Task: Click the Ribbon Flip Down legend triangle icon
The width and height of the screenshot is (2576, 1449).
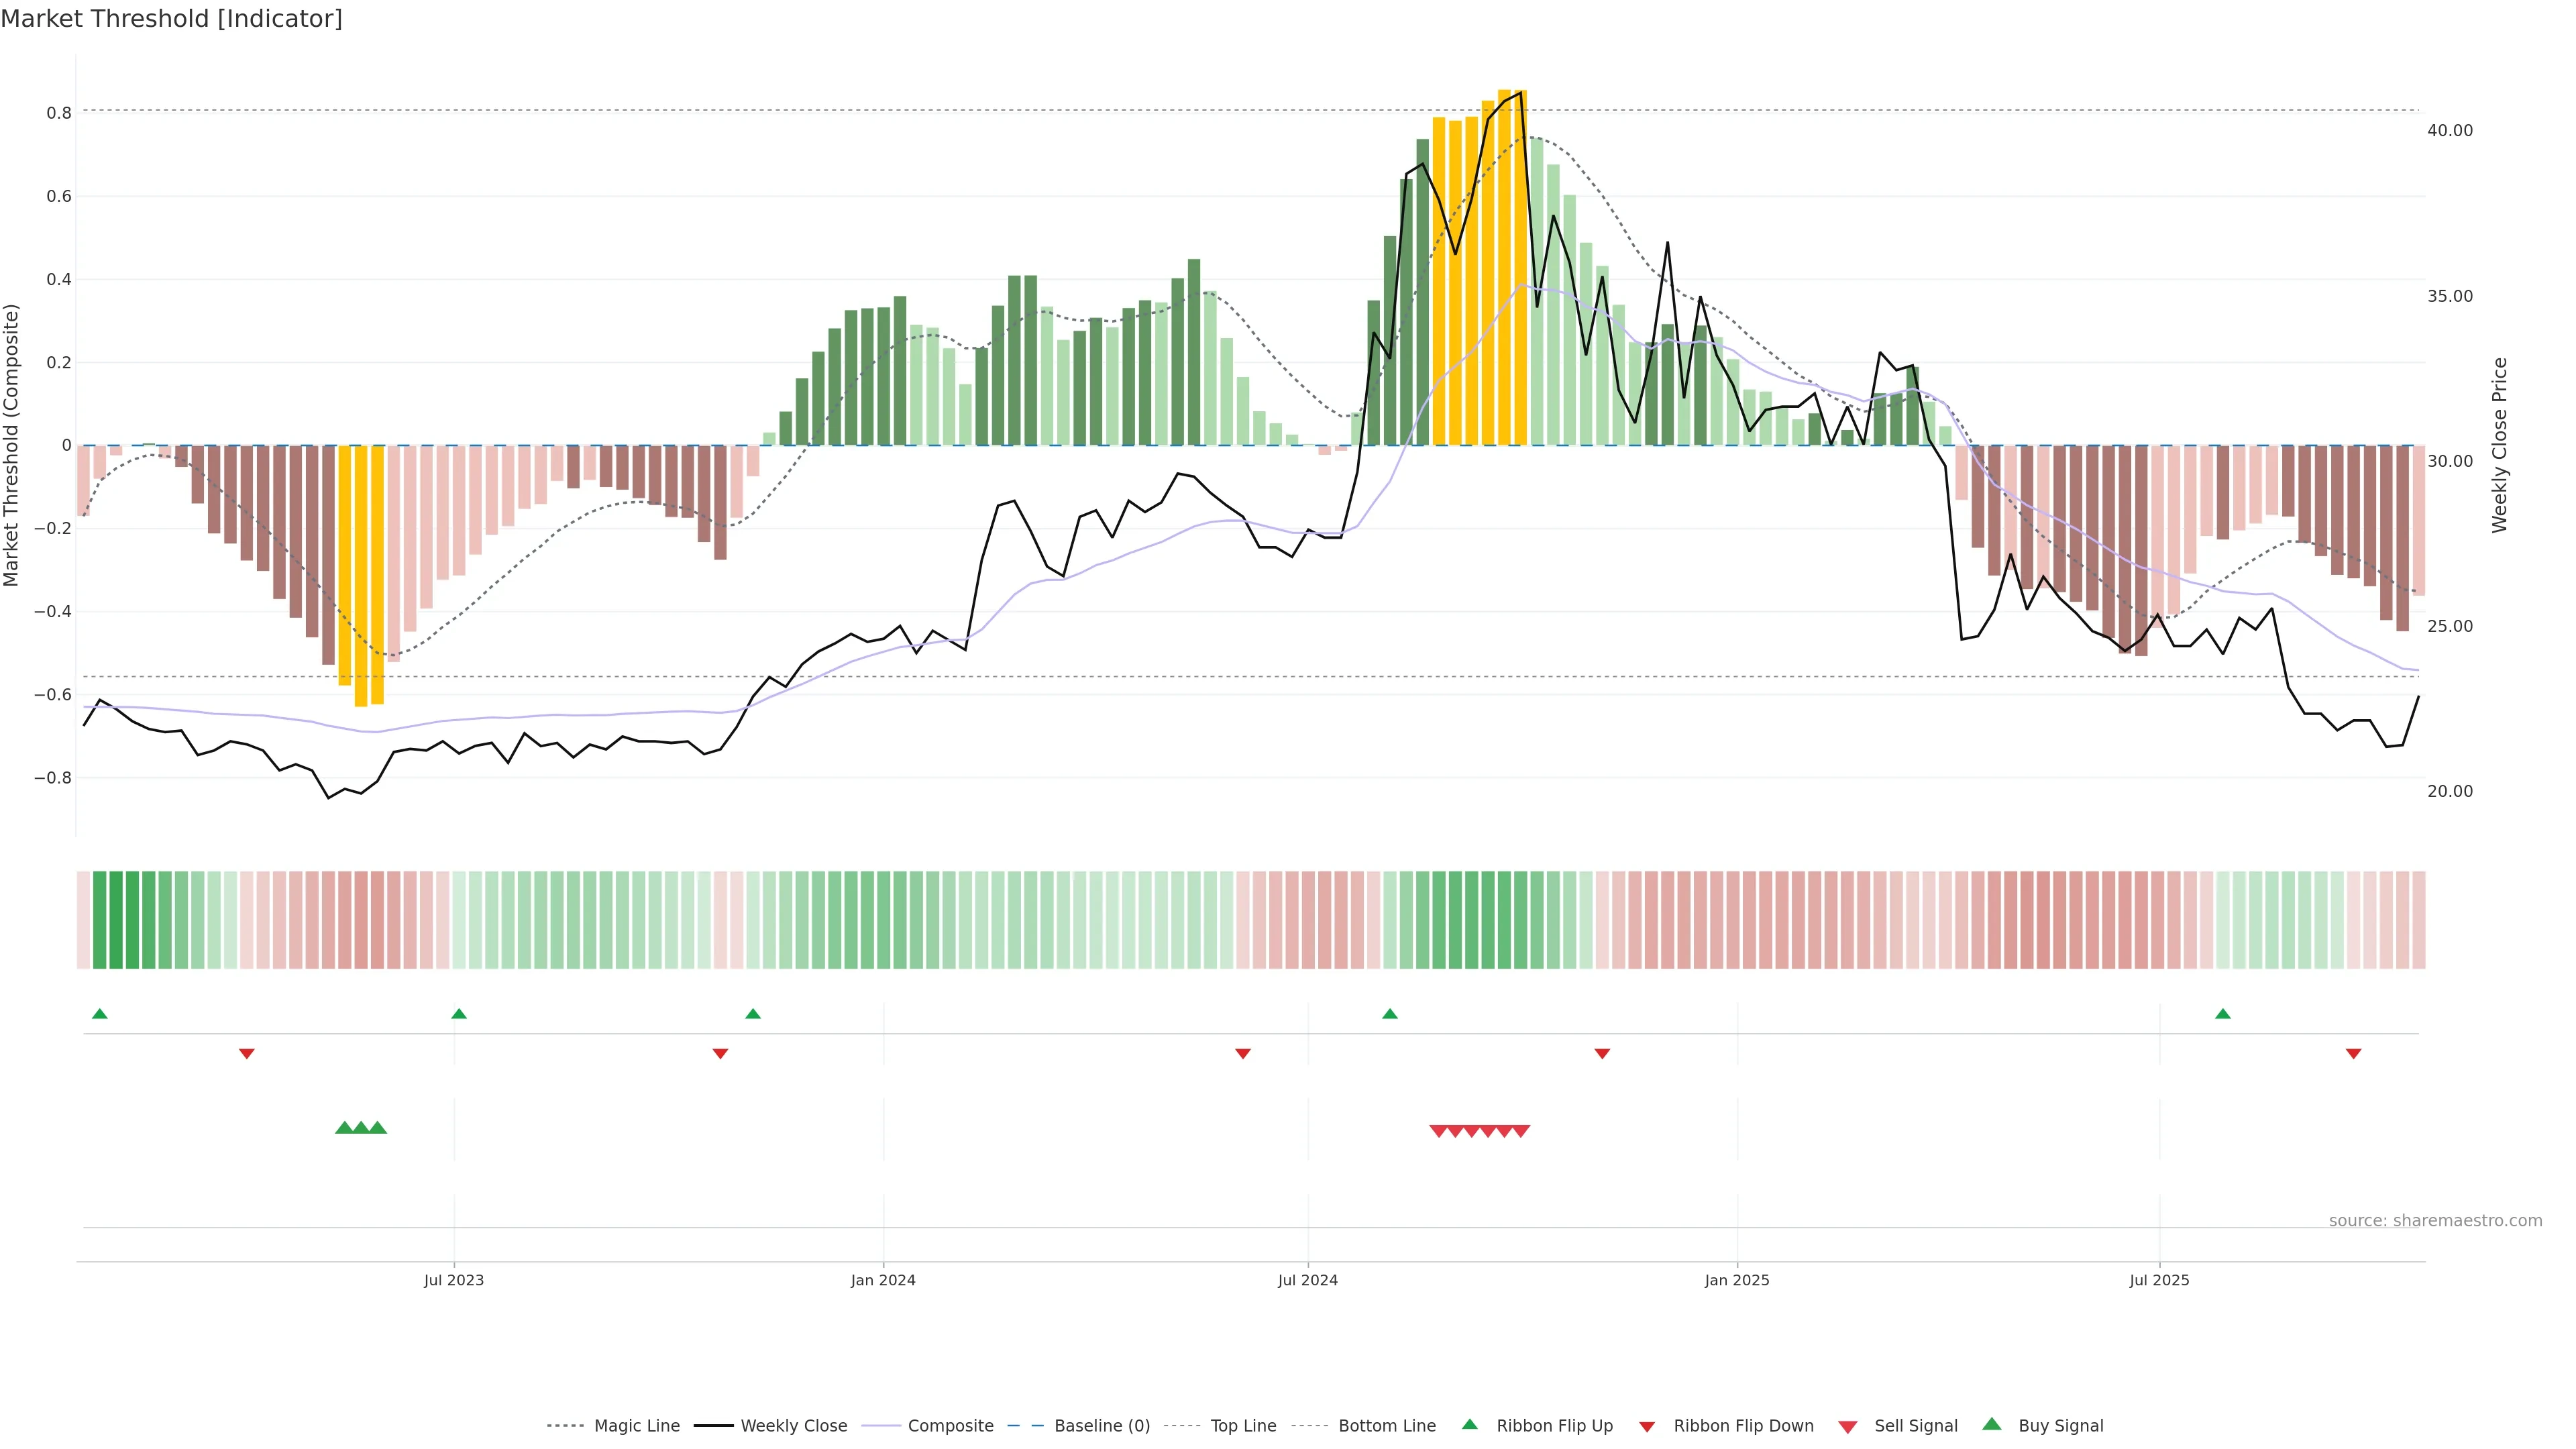Action: click(1647, 1427)
